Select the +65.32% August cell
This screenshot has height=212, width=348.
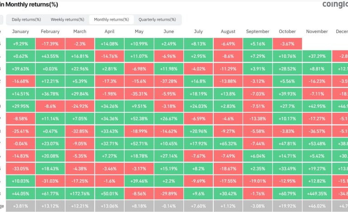click(228, 143)
